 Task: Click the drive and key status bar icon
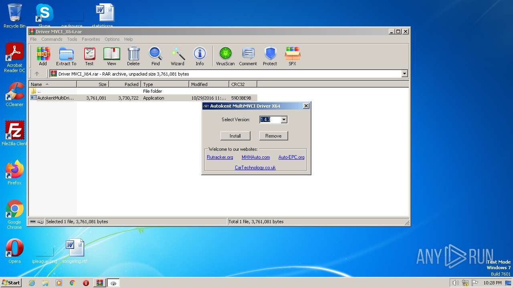pyautogui.click(x=37, y=222)
